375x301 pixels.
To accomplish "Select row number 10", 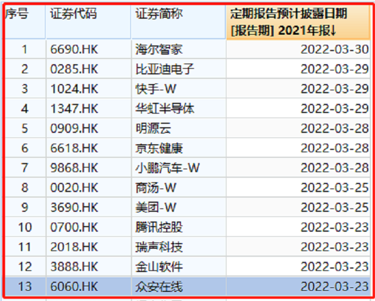I will click(25, 227).
